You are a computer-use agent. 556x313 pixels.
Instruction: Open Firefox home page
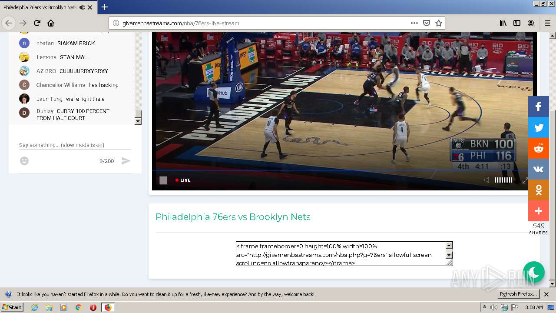[x=51, y=23]
